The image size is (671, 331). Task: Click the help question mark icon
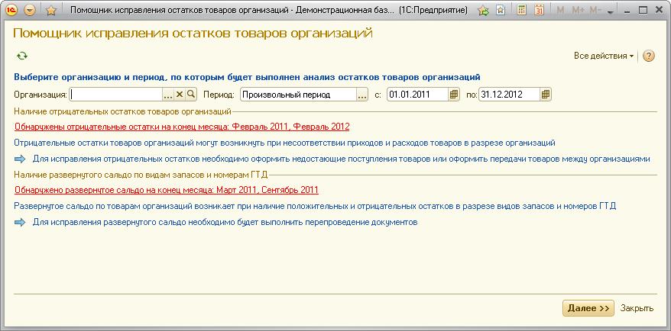click(x=649, y=56)
